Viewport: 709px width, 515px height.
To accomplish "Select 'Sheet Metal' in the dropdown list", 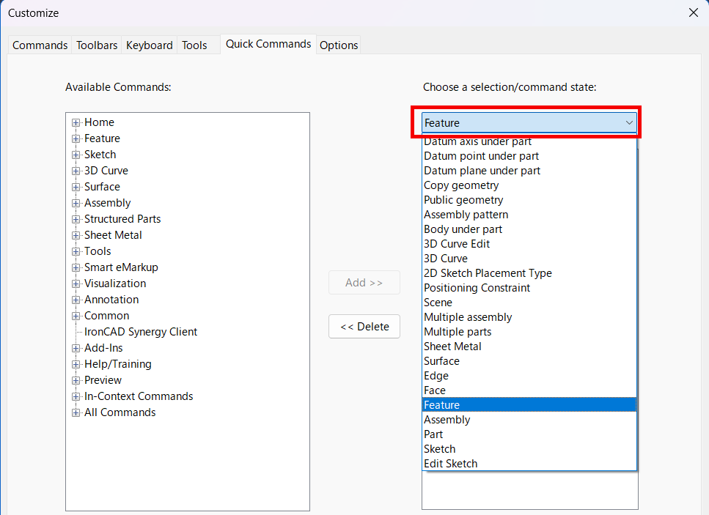I will [x=529, y=347].
